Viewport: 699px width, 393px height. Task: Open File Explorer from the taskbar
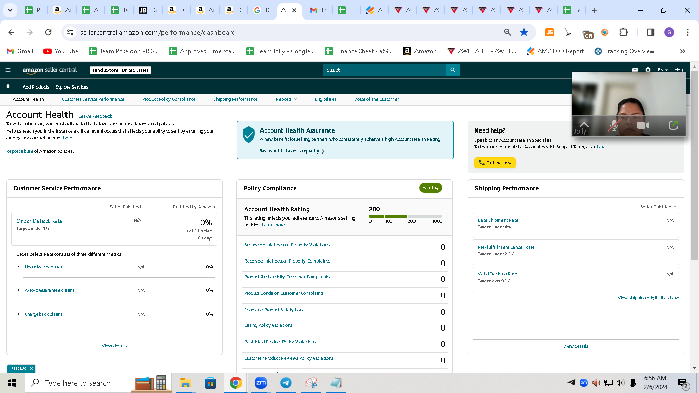coord(185,383)
